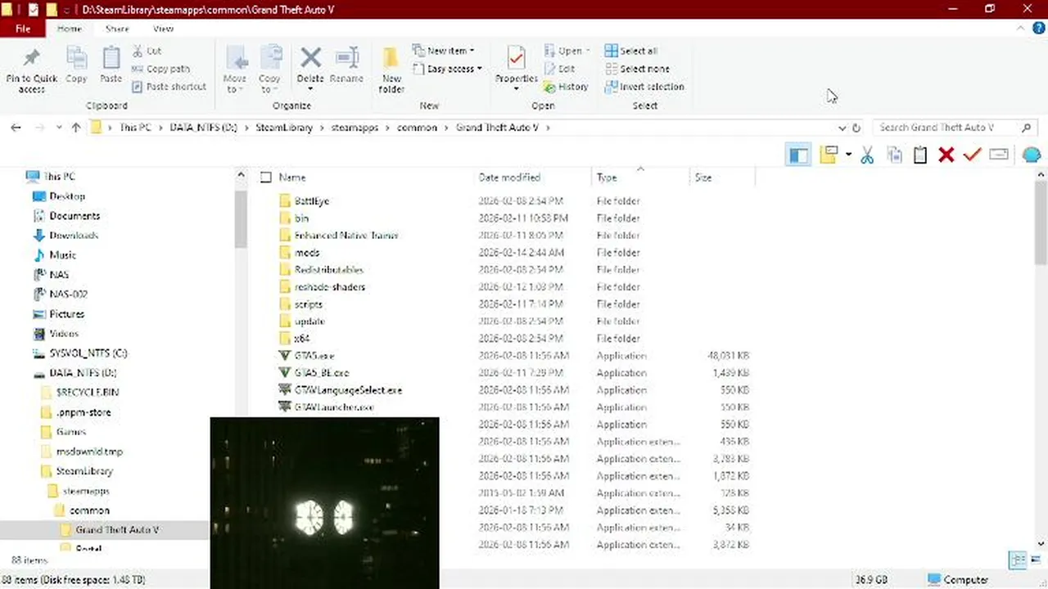Click Select none in the ribbon
This screenshot has height=589, width=1048.
point(637,69)
